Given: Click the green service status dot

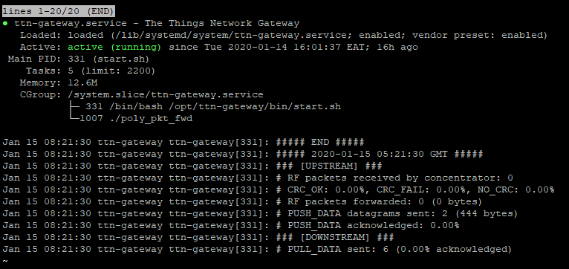Looking at the screenshot, I should [5, 24].
